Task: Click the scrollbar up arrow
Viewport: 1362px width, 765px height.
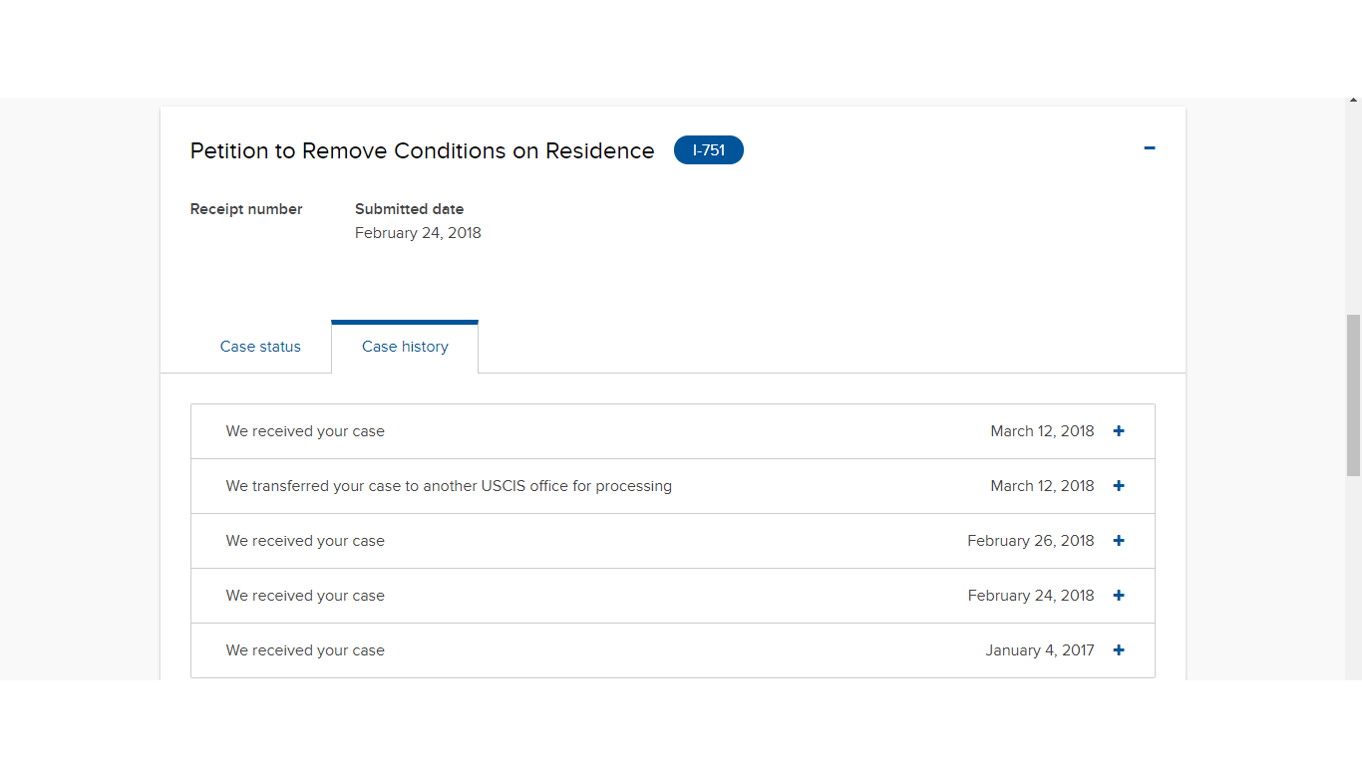Action: click(1353, 101)
